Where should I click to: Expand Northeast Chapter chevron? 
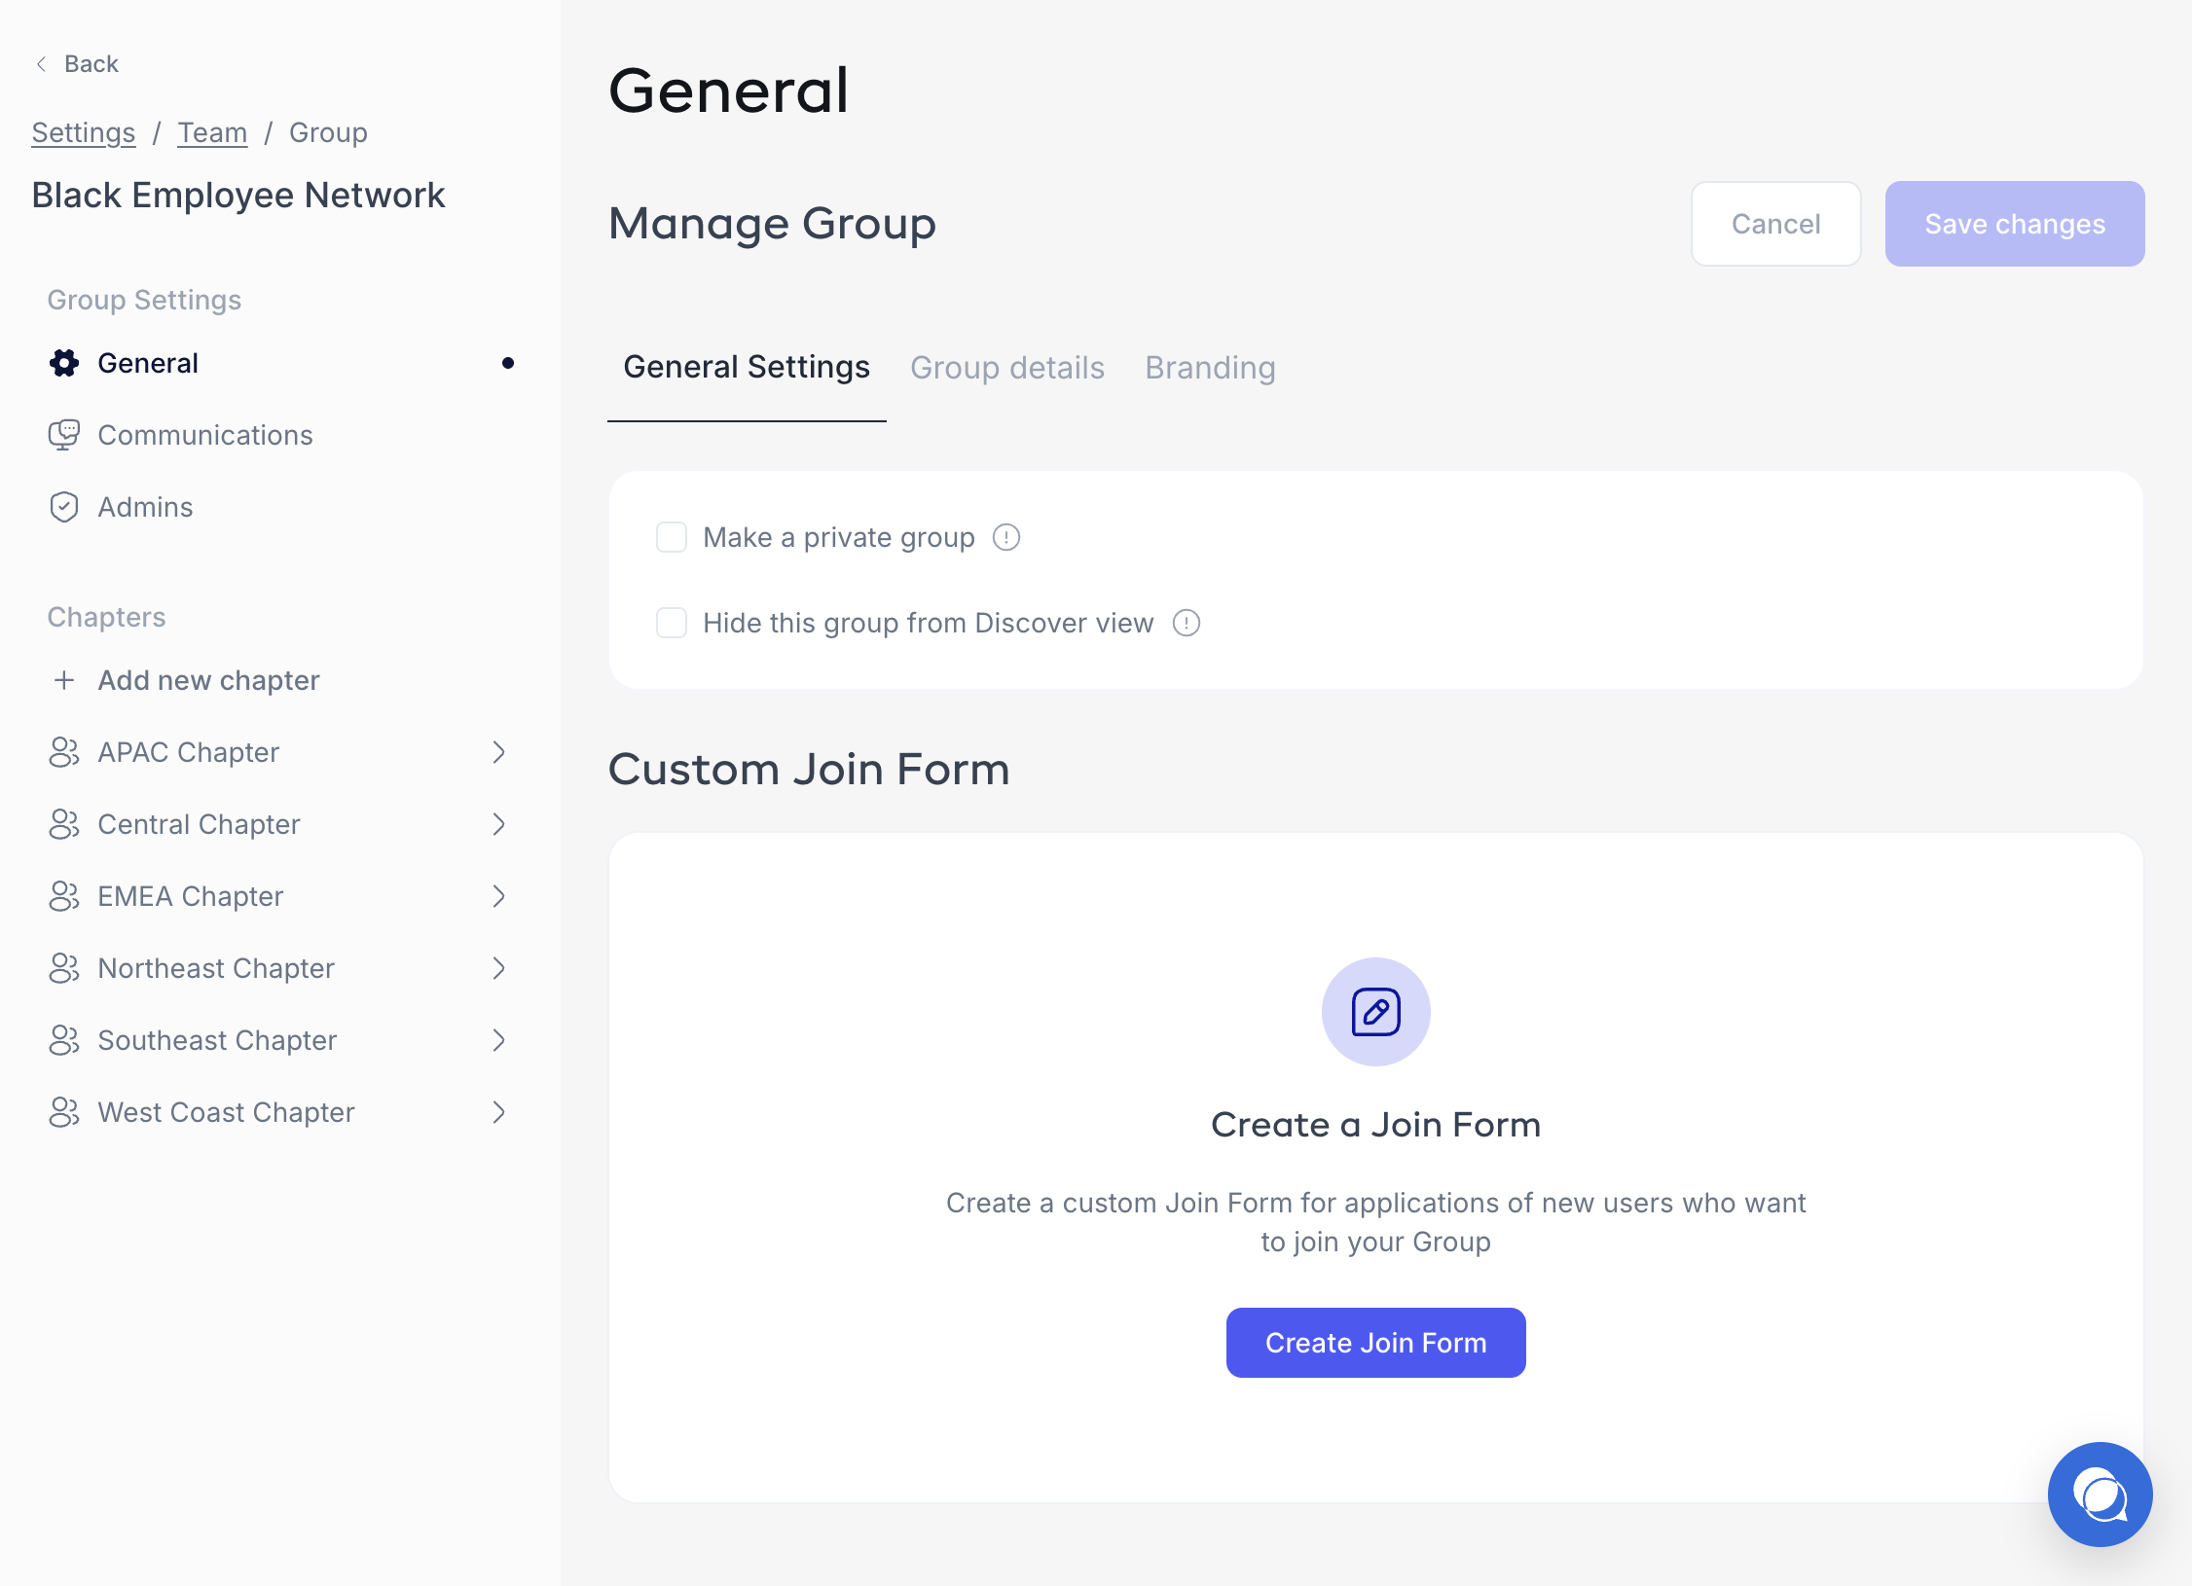point(499,968)
